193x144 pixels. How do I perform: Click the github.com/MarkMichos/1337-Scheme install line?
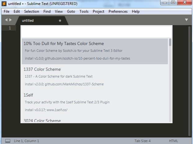64,84
